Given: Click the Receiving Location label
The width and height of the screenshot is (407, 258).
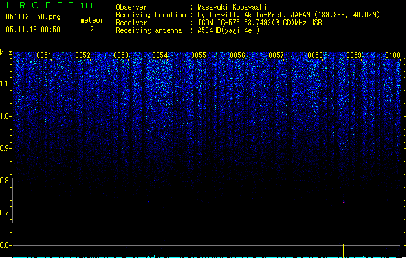Looking at the screenshot, I should [x=151, y=15].
